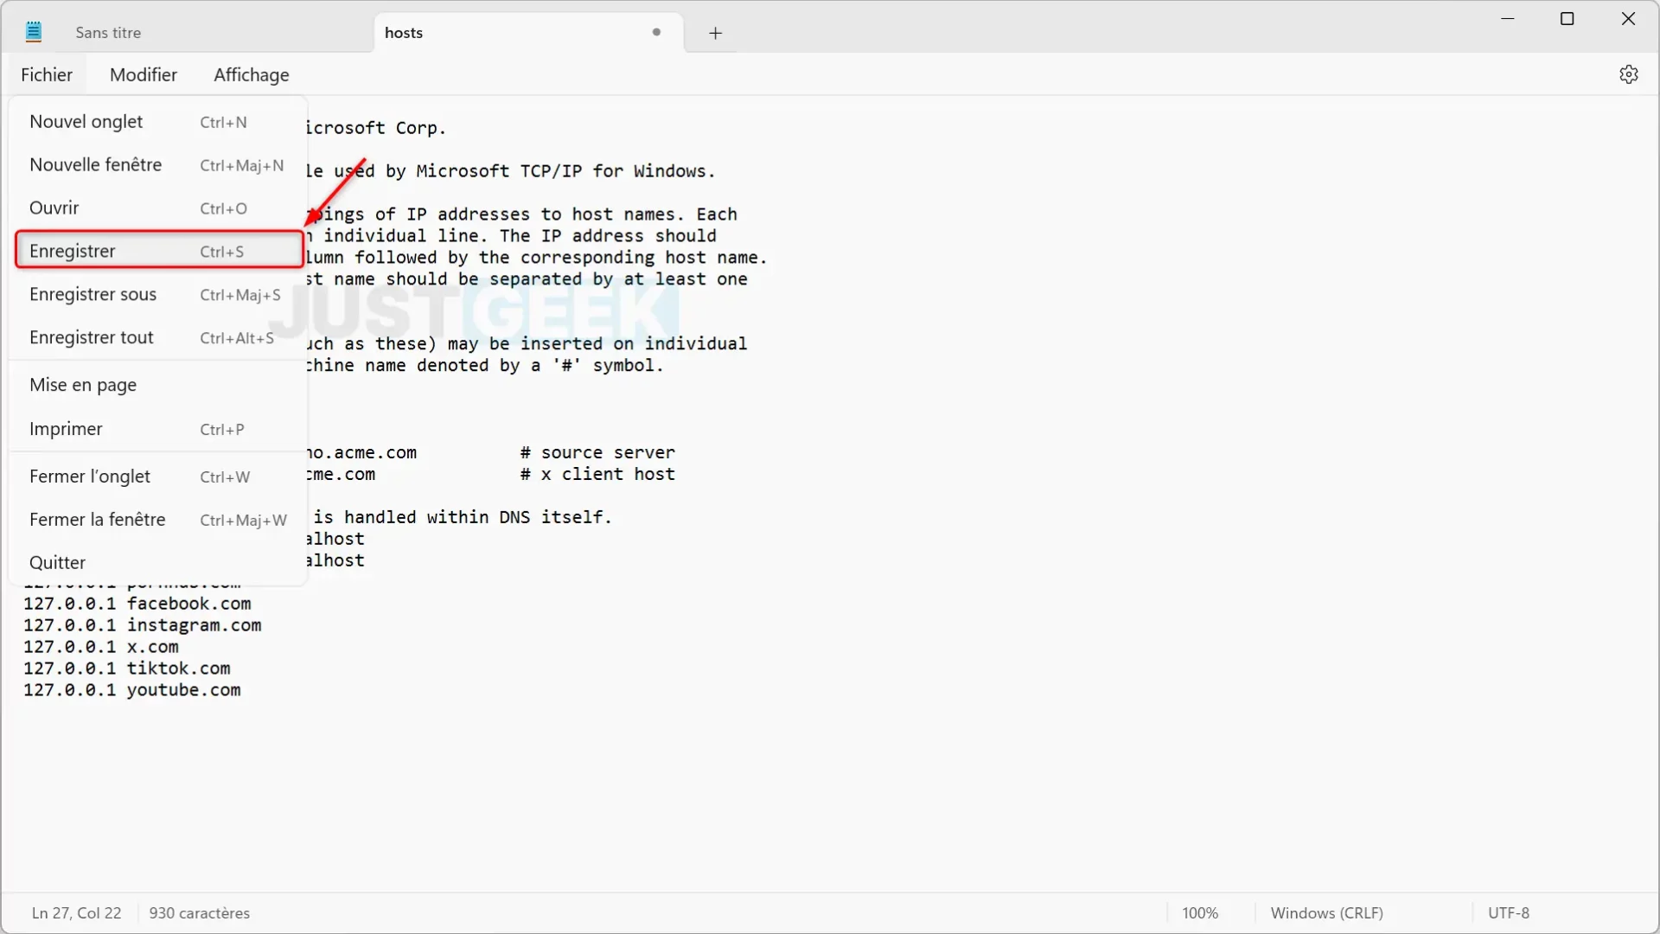Minimize the Notepad window
Viewport: 1660px width, 934px height.
coord(1509,19)
